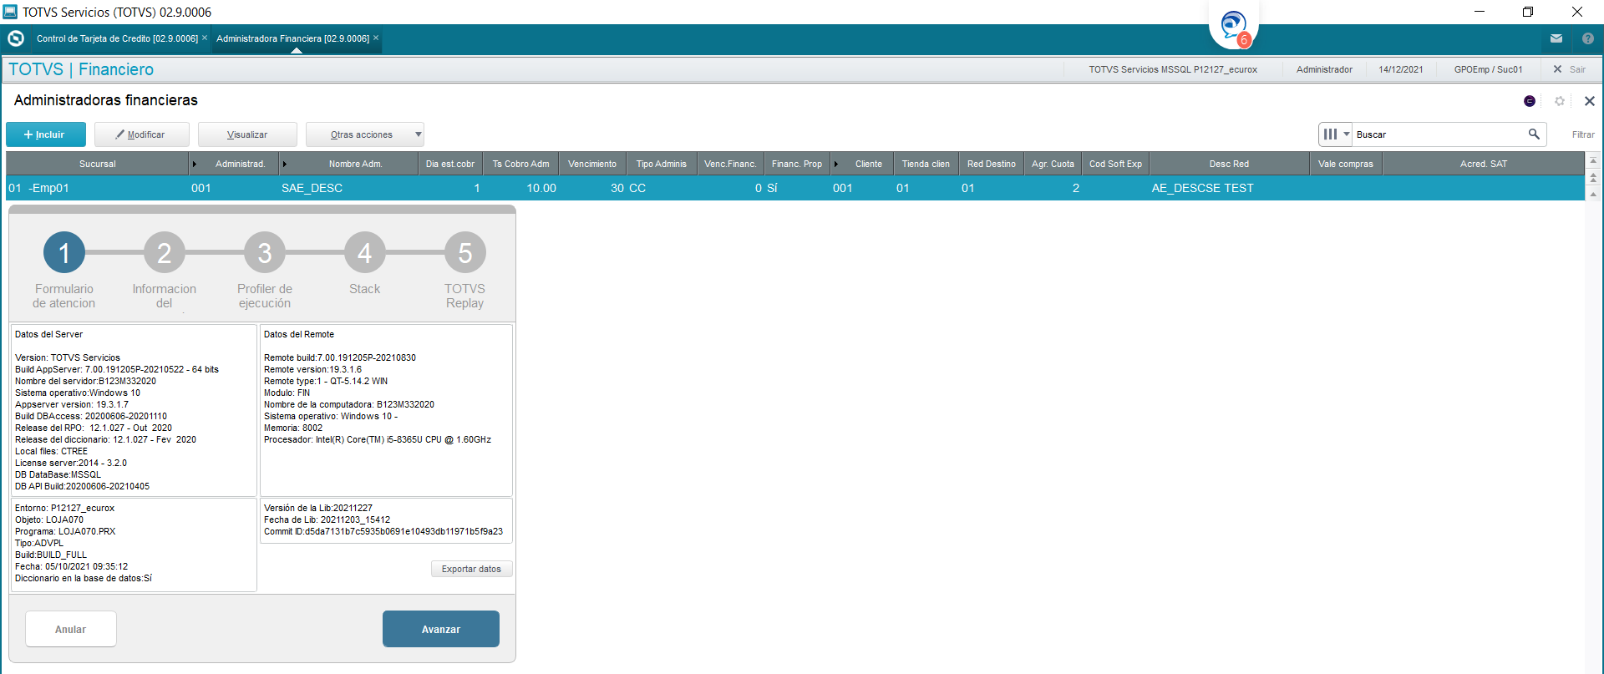
Task: Open the TOTVS main menu logo icon
Action: tap(16, 38)
